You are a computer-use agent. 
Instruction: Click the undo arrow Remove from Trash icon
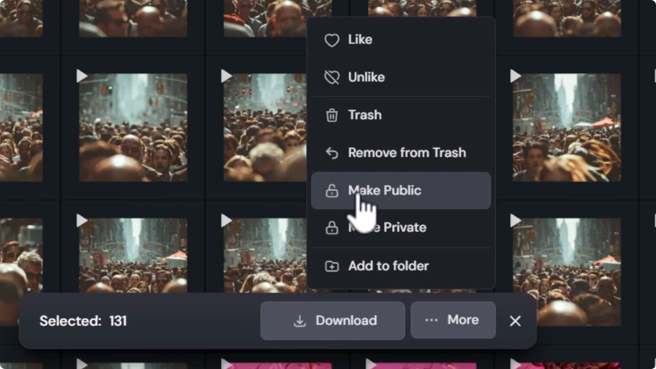click(x=331, y=153)
